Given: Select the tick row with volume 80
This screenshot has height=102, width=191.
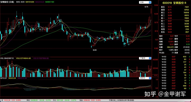Looking at the screenshot, I should pyautogui.click(x=176, y=59).
